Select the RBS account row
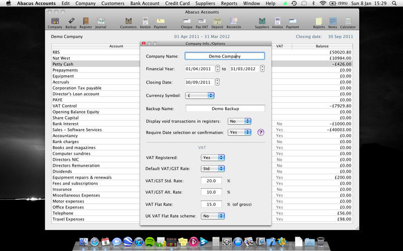The image size is (403, 251). click(x=202, y=52)
